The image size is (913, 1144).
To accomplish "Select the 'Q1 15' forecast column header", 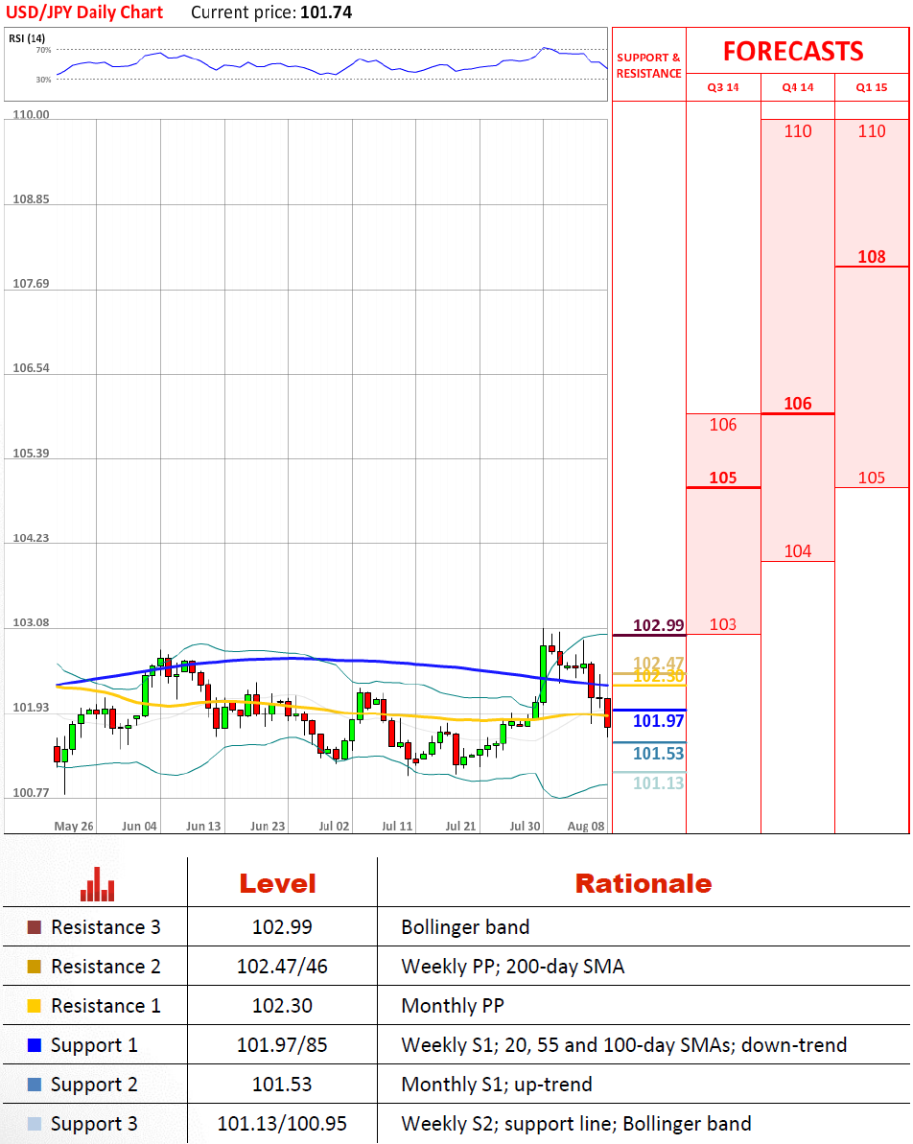I will pyautogui.click(x=872, y=87).
